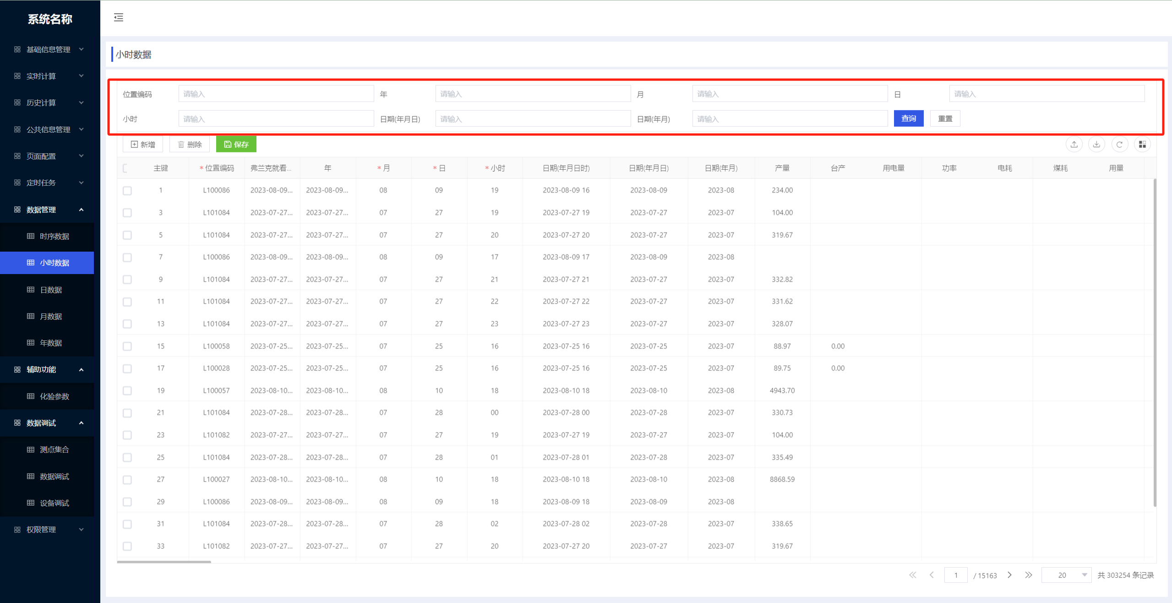Screen dimensions: 1172x603
Task: Select the checkbox for 主键 19 row
Action: point(127,391)
